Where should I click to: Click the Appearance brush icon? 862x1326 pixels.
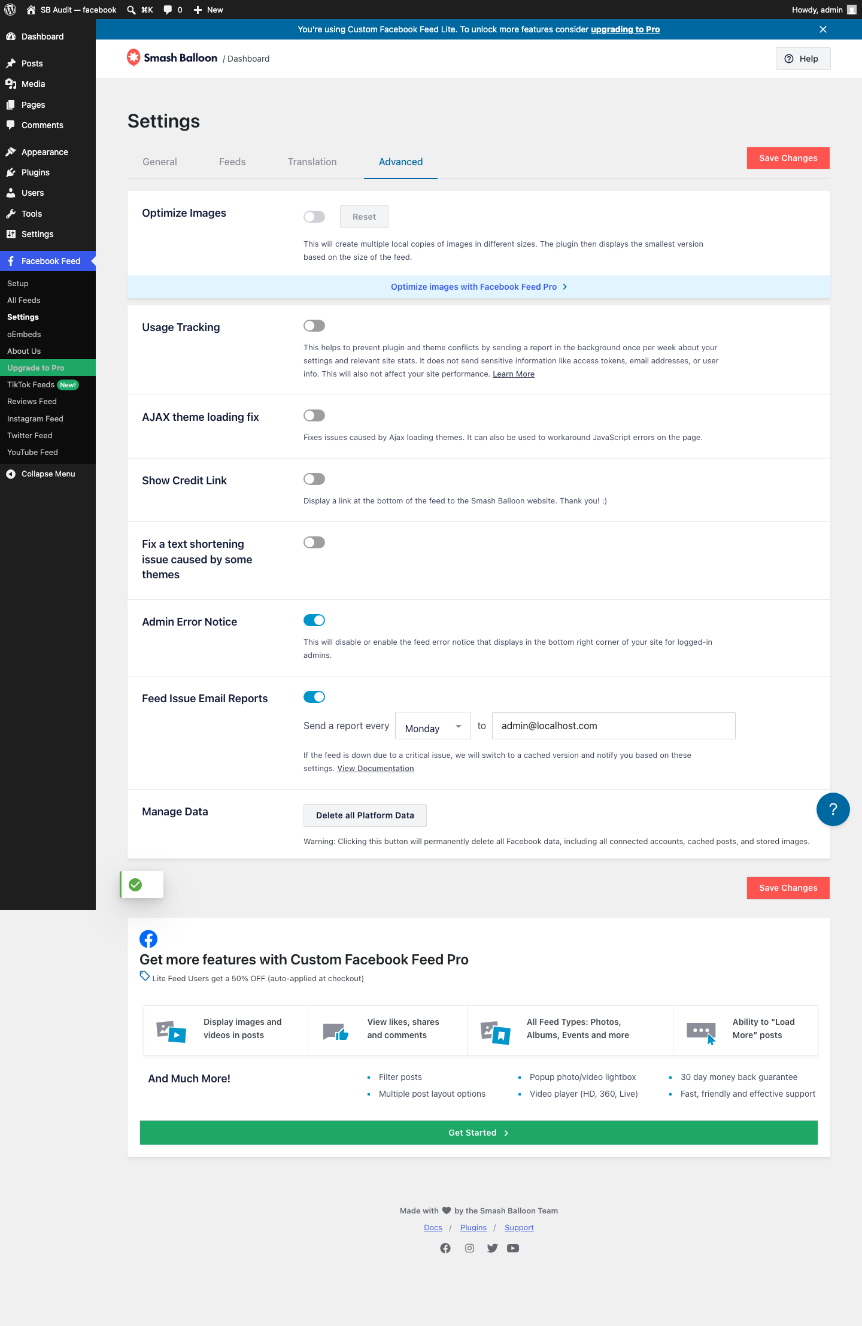[11, 152]
